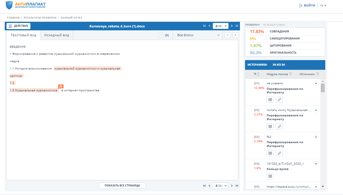Click the orange 25 source marker badge
343x195 pixels.
coord(61,87)
